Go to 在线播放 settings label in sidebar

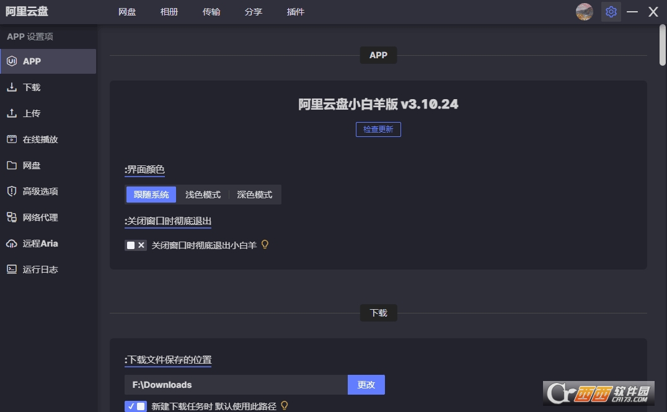tap(40, 139)
